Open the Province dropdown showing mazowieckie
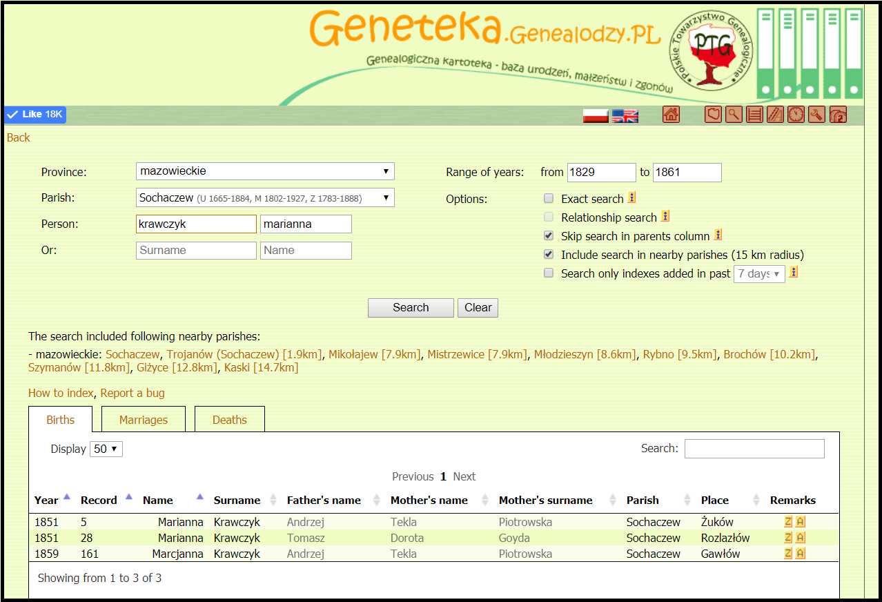This screenshot has width=882, height=602. tap(265, 171)
